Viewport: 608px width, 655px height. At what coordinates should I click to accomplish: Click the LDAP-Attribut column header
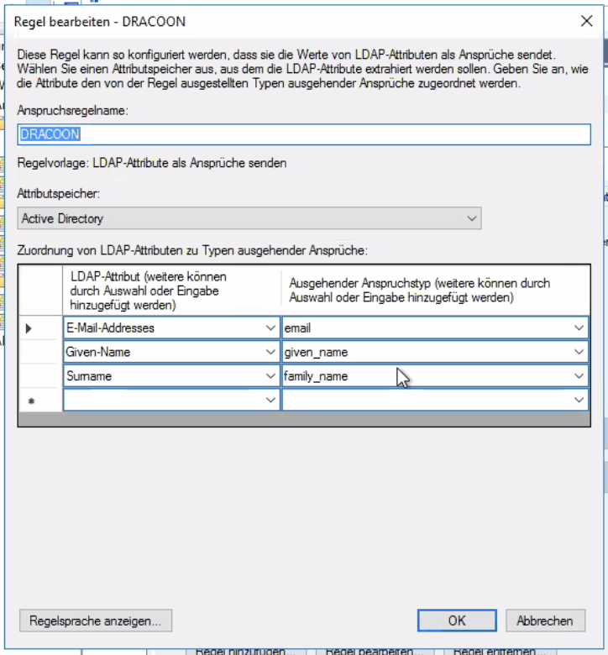pos(171,291)
